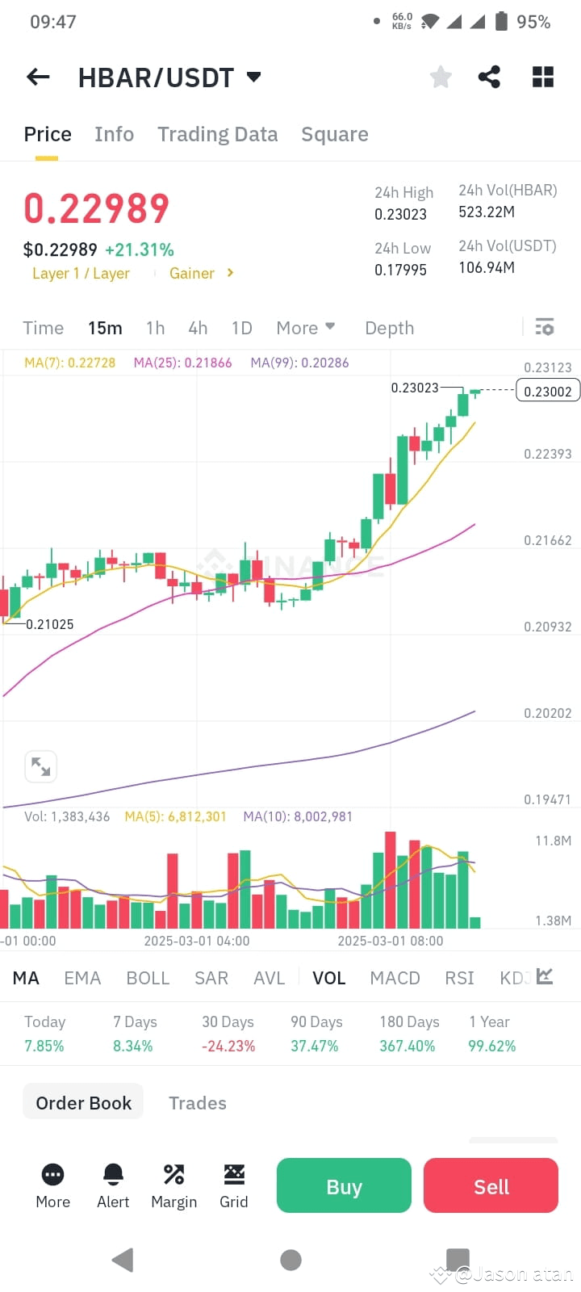This screenshot has width=581, height=1292.
Task: Tap the share icon to share this pair
Action: coord(490,77)
